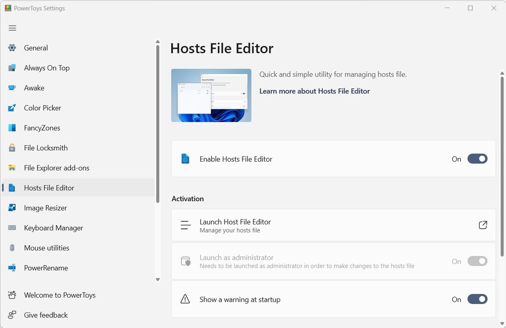Click the Hosts File Editor sidebar icon
Viewport: 506px width, 328px height.
pyautogui.click(x=12, y=188)
